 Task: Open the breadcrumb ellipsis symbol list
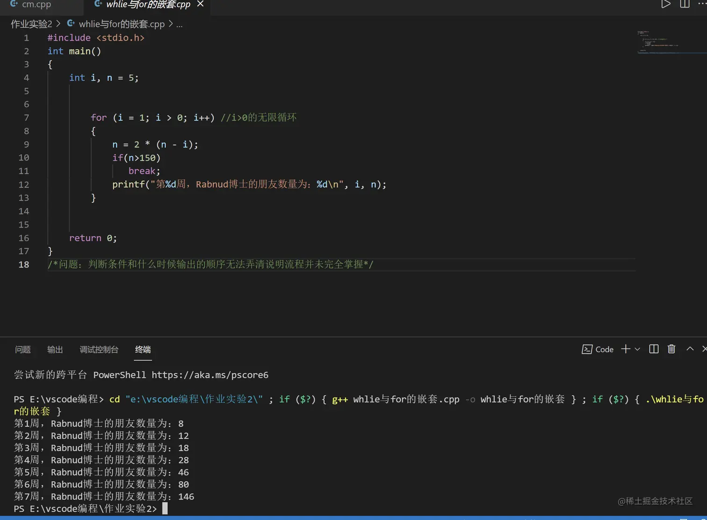(179, 24)
